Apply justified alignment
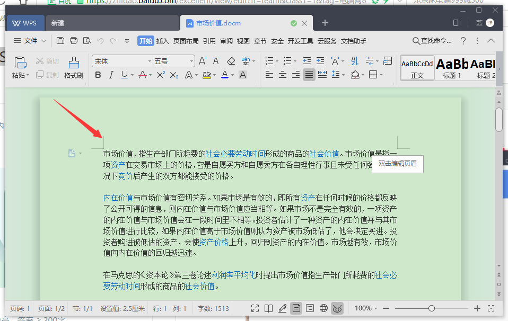 tap(309, 75)
